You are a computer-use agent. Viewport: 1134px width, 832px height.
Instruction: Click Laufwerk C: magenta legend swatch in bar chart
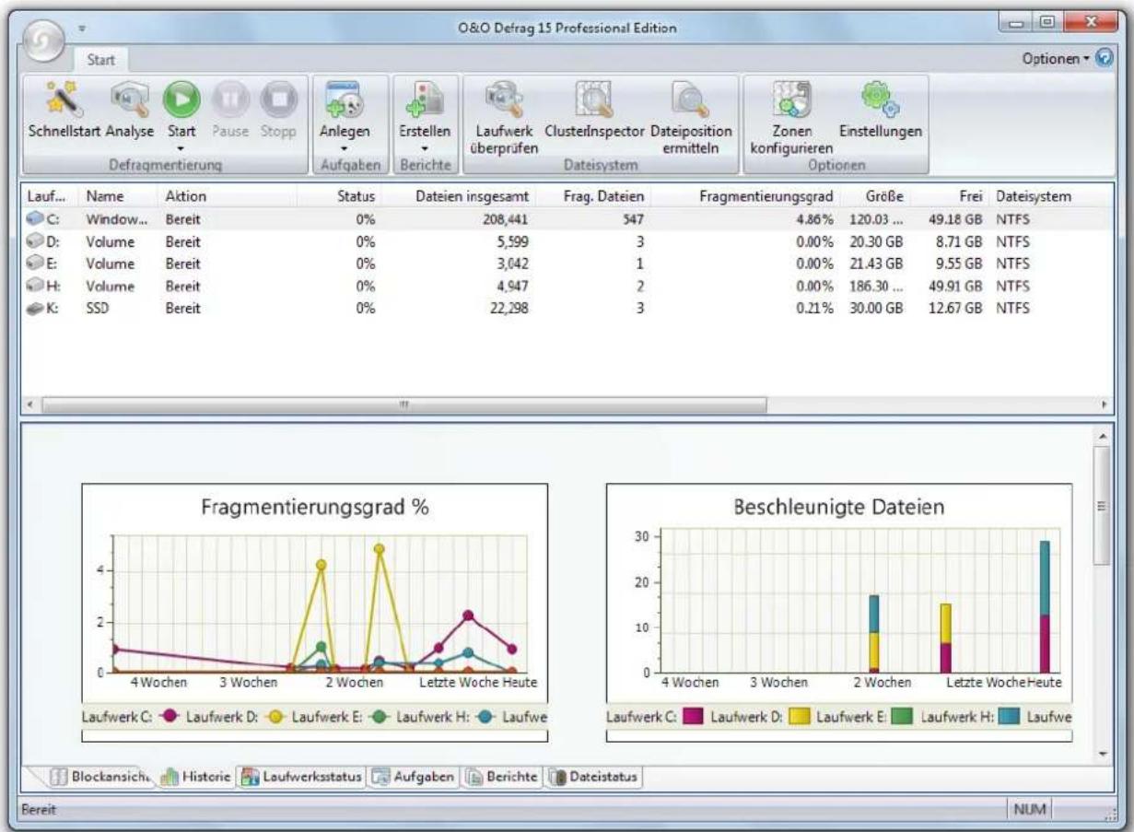click(x=693, y=716)
